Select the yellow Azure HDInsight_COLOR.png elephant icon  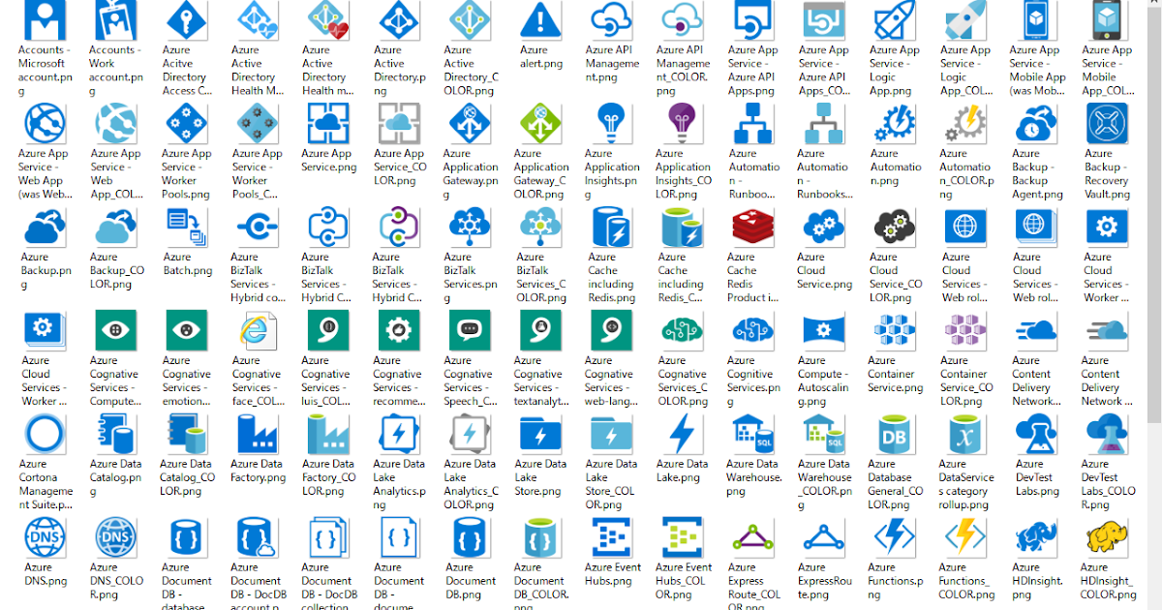[x=1107, y=537]
